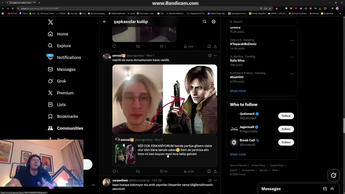Open quoted post thumbnail of Claire character

tap(125, 154)
